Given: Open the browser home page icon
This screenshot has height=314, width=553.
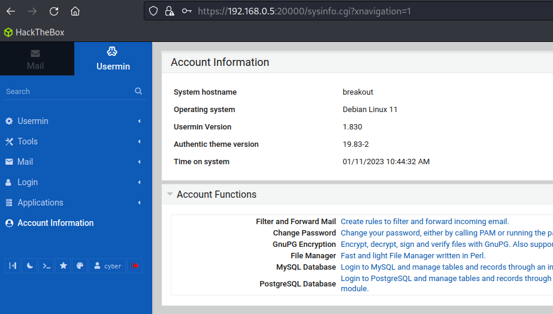Looking at the screenshot, I should click(x=75, y=11).
